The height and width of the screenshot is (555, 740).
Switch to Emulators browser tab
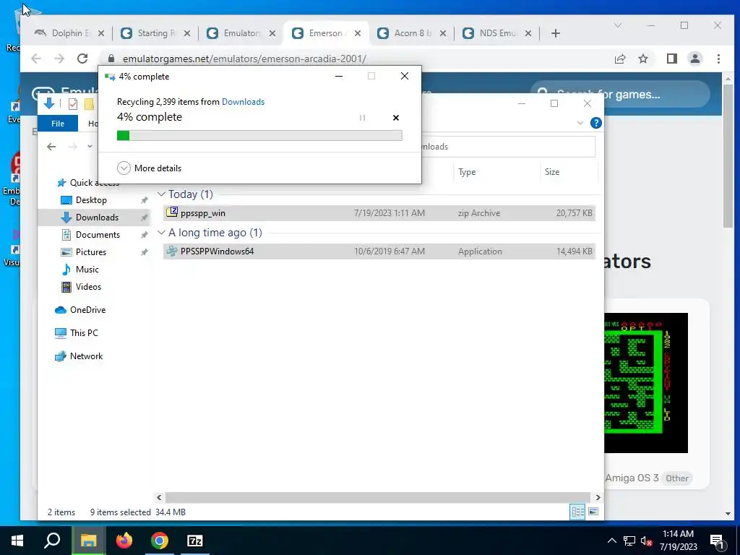tap(241, 33)
